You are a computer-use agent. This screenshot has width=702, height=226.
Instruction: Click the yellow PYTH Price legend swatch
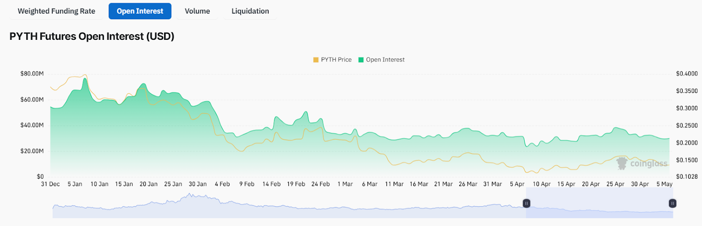(316, 60)
